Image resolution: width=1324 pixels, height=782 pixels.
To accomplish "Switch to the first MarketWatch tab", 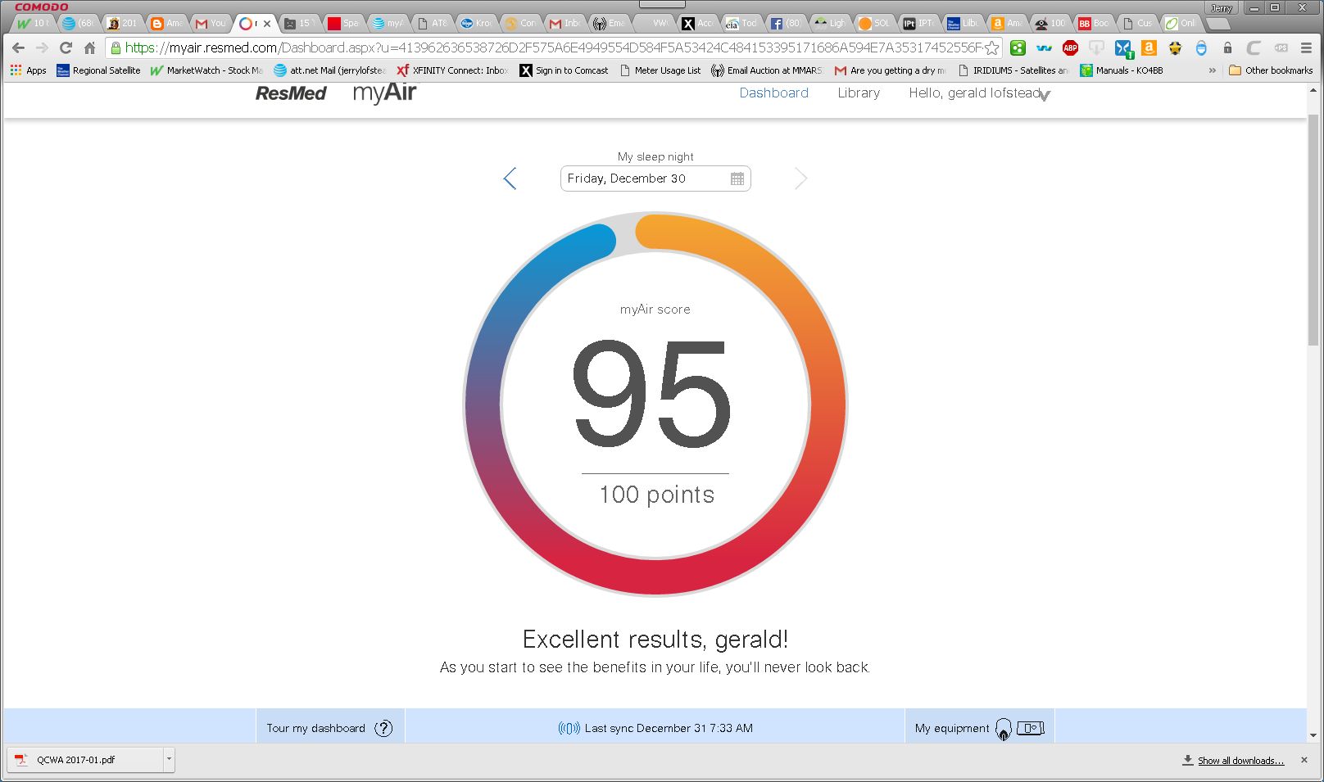I will [x=33, y=23].
